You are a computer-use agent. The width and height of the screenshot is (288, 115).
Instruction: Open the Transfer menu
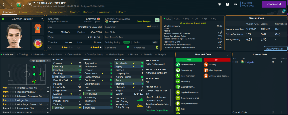40,12
